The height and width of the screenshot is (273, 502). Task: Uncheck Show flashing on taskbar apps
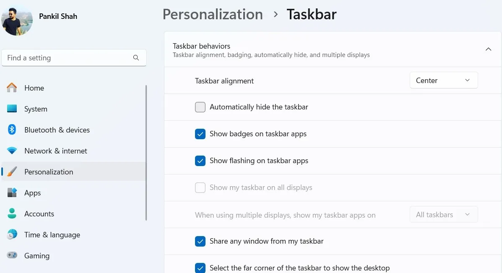click(200, 161)
